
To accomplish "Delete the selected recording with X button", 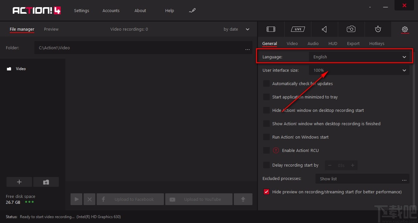I will (89, 199).
